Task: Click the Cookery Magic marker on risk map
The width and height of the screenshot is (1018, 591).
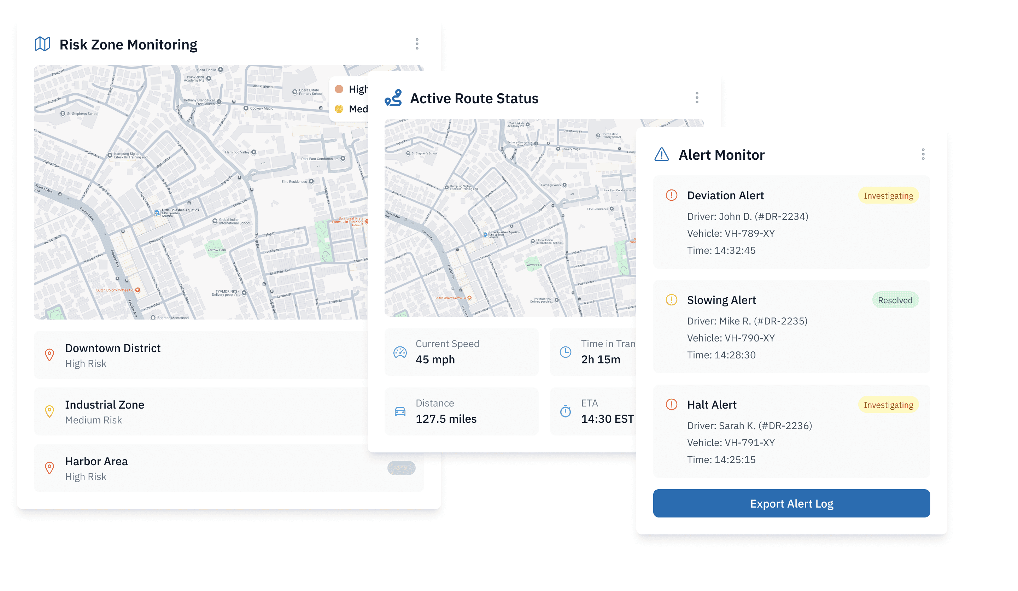Action: point(246,108)
